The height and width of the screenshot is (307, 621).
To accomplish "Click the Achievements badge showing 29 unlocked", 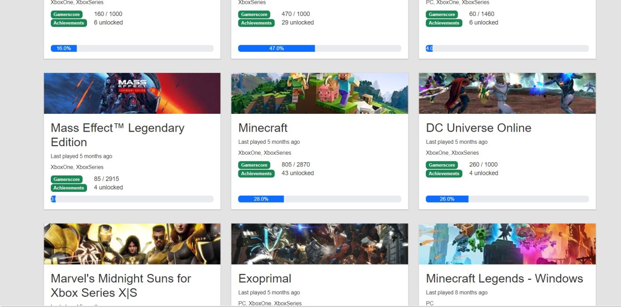I will [x=256, y=23].
